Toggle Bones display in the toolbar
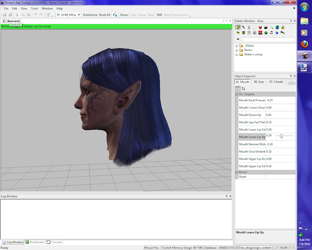 point(124,15)
